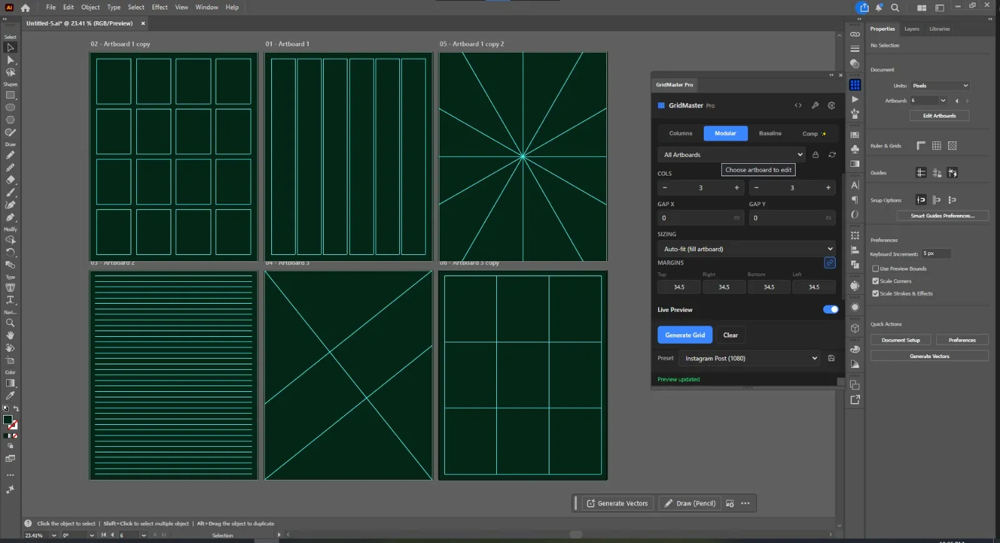
Task: Open the Links panel icon in dock
Action: [855, 34]
